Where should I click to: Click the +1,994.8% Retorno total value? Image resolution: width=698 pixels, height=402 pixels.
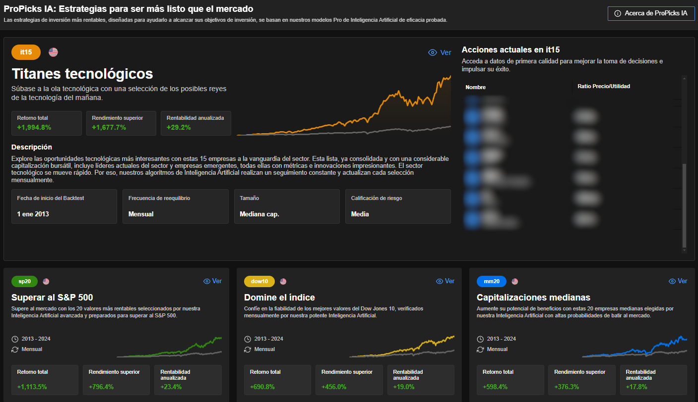click(x=34, y=127)
